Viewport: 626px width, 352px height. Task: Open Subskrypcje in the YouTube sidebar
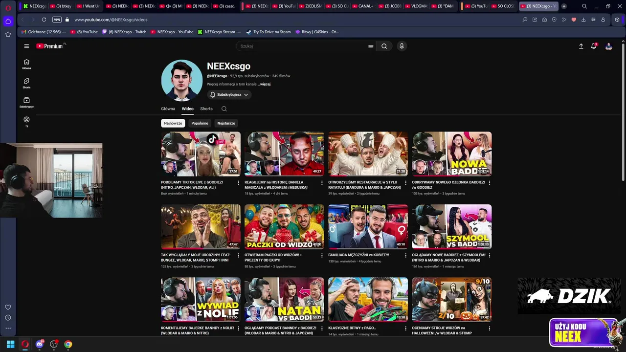(26, 102)
